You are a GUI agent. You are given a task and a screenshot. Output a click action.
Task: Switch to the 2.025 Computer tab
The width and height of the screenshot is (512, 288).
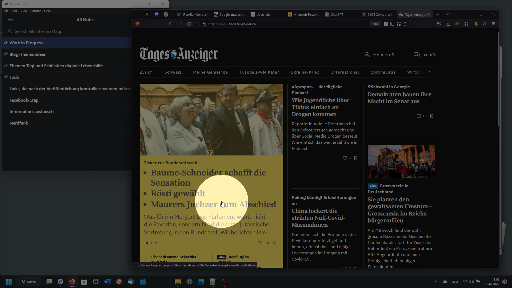pos(378,14)
